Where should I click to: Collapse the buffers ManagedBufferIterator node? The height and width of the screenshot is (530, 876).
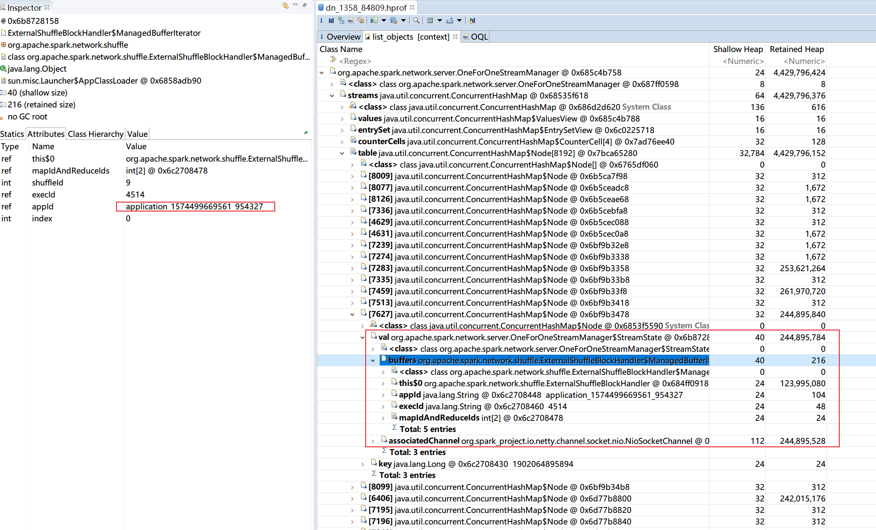coord(373,361)
